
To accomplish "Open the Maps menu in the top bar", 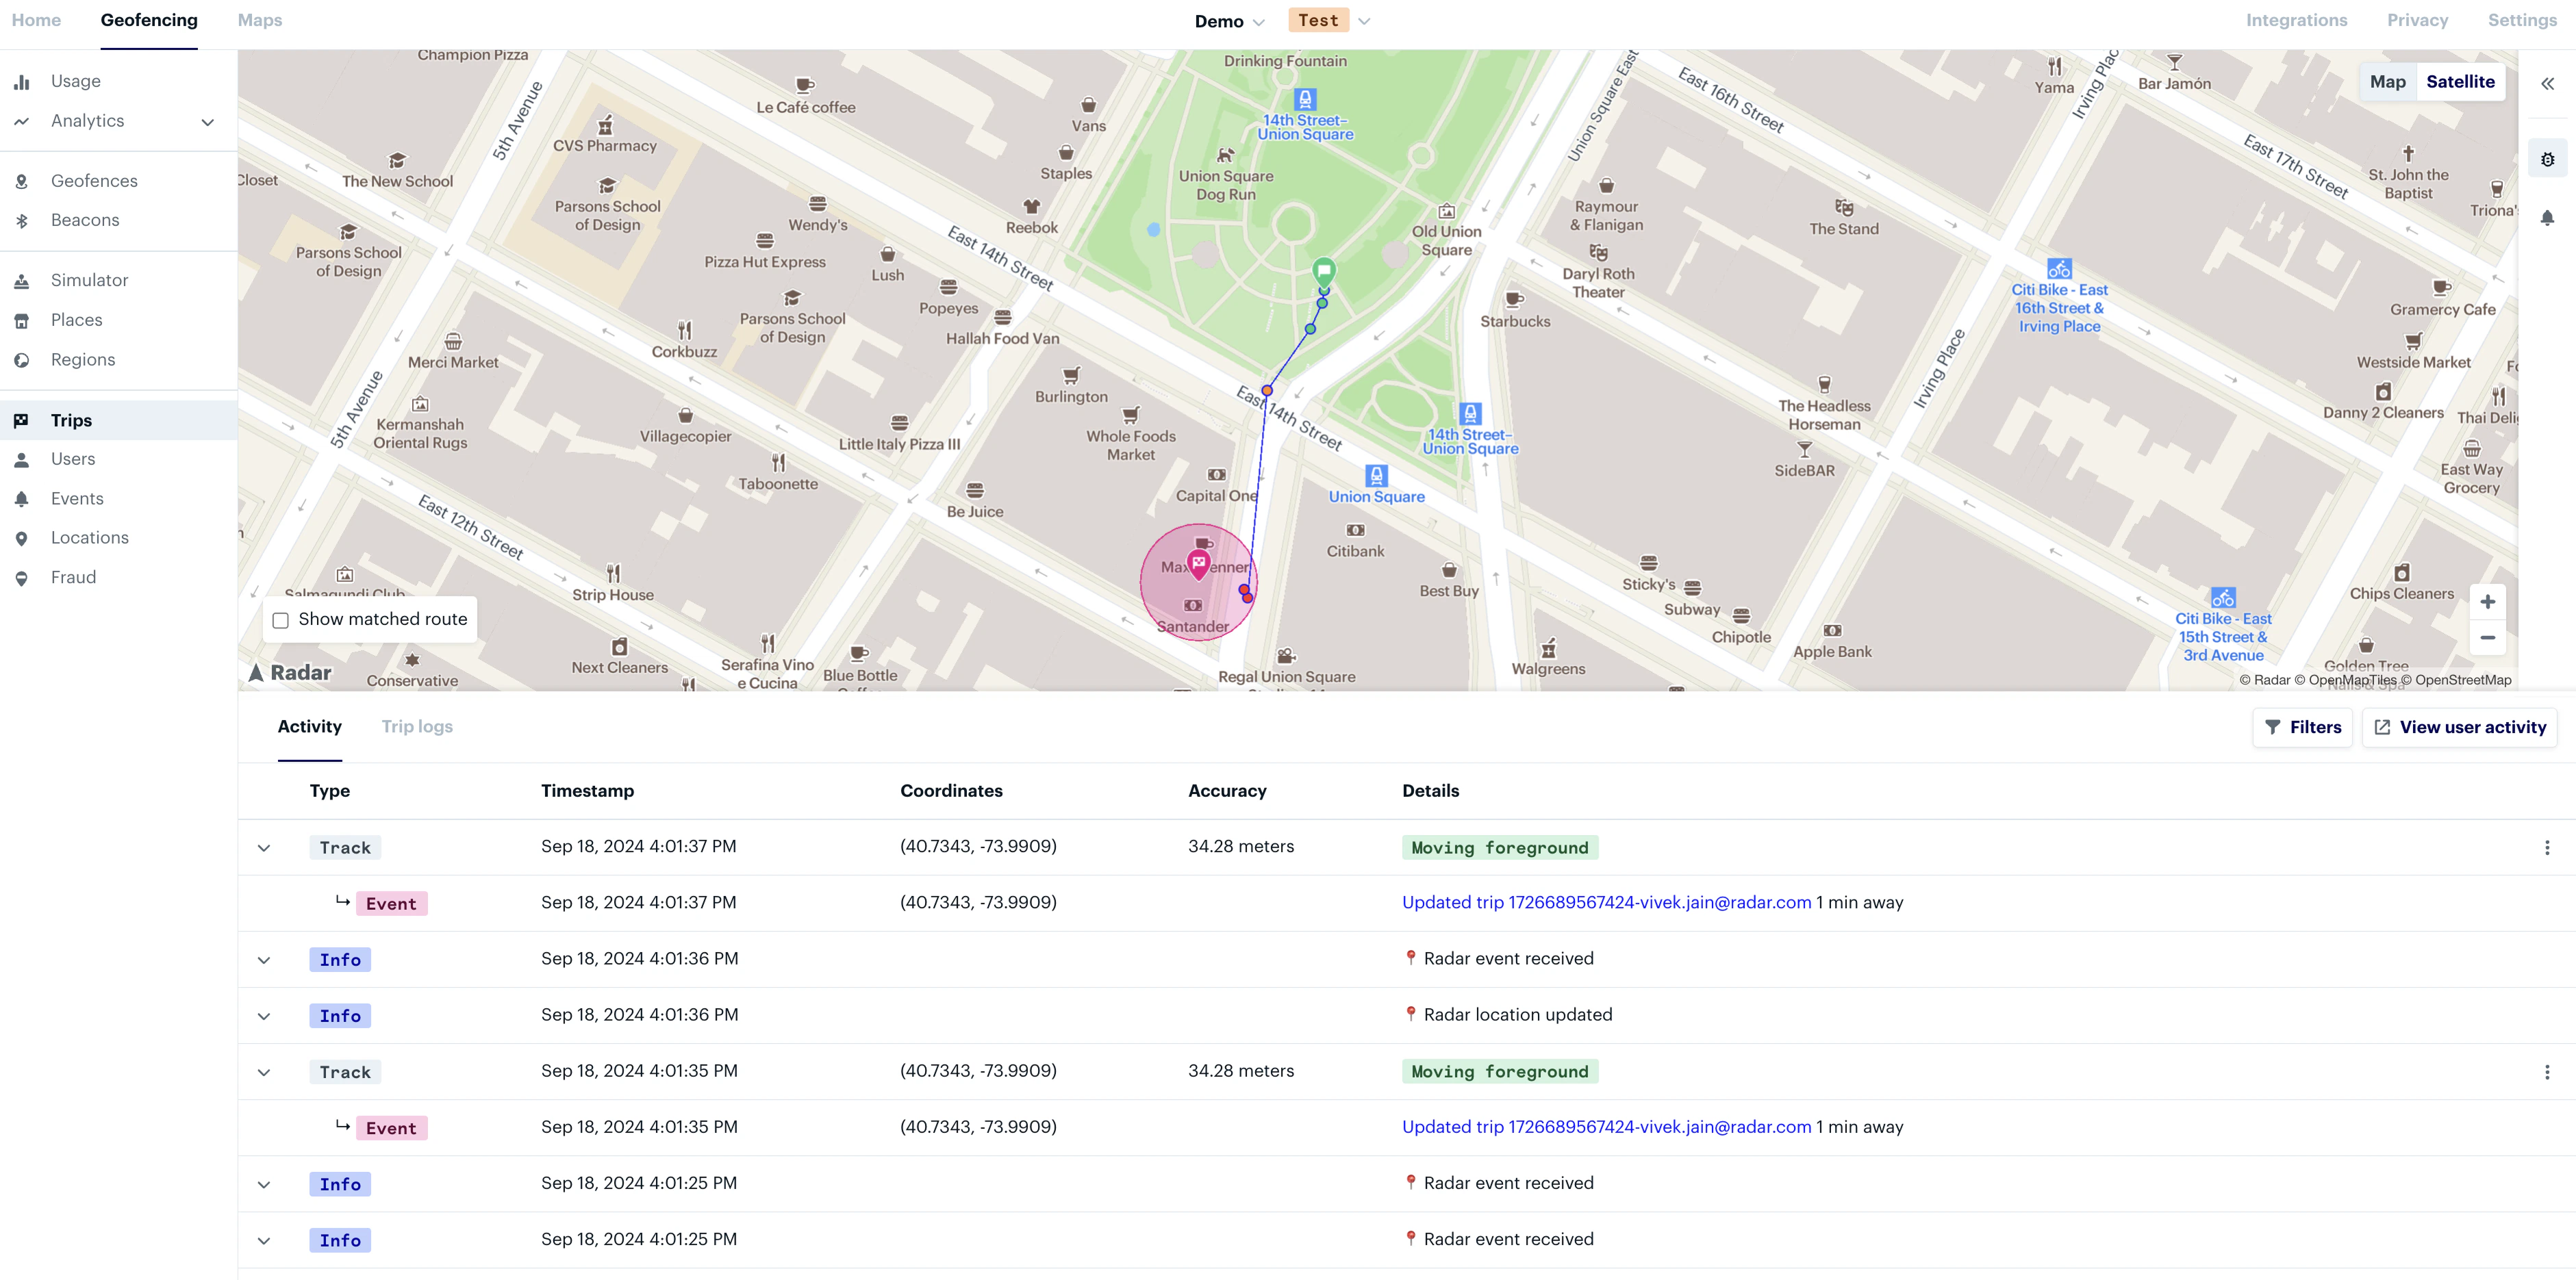I will [259, 19].
